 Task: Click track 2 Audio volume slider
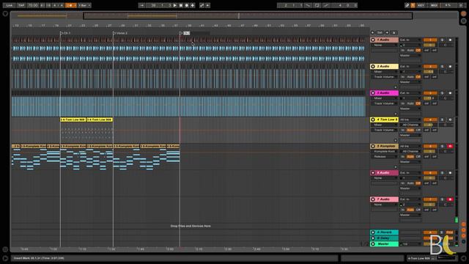tap(430, 72)
